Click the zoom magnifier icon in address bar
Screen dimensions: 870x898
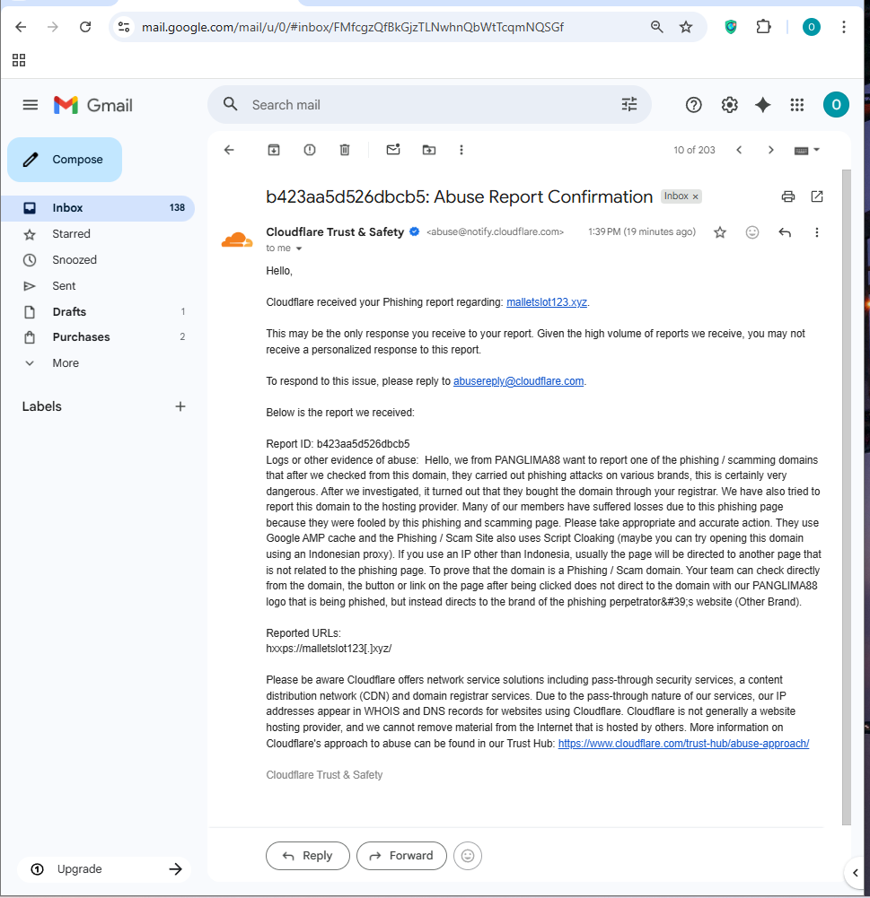pyautogui.click(x=657, y=27)
